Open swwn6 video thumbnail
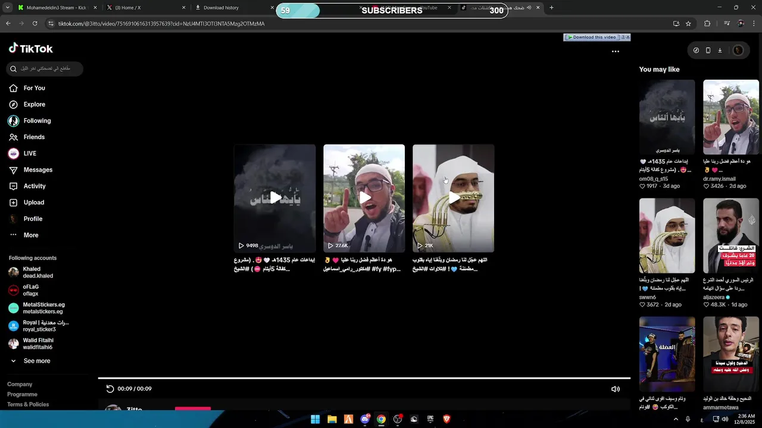Image resolution: width=762 pixels, height=428 pixels. [x=667, y=235]
